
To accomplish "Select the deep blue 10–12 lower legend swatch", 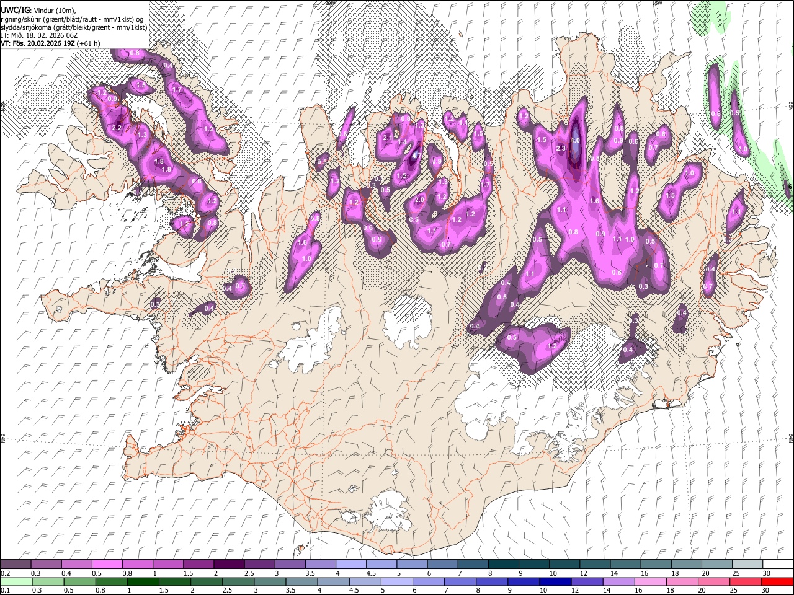I will 555,582.
